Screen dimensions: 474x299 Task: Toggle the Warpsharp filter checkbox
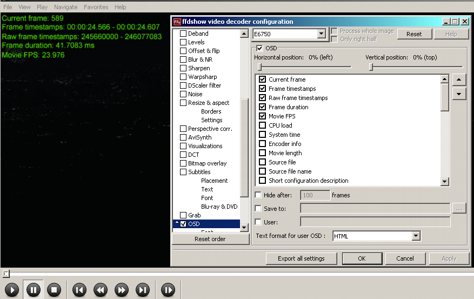(183, 77)
